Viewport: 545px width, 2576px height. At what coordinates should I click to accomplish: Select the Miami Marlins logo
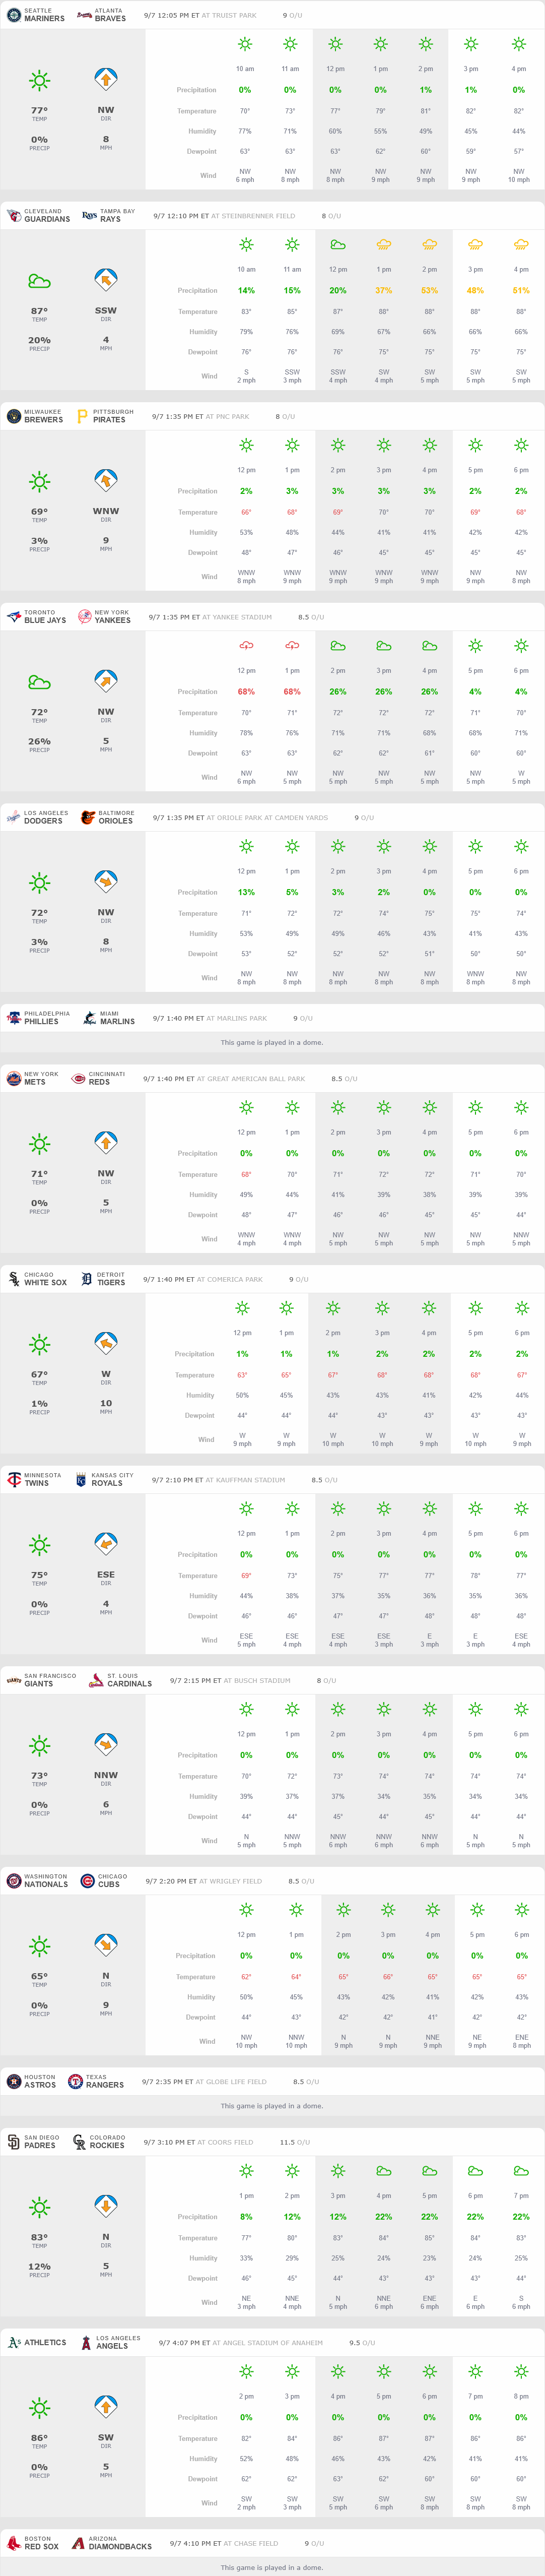(90, 1018)
